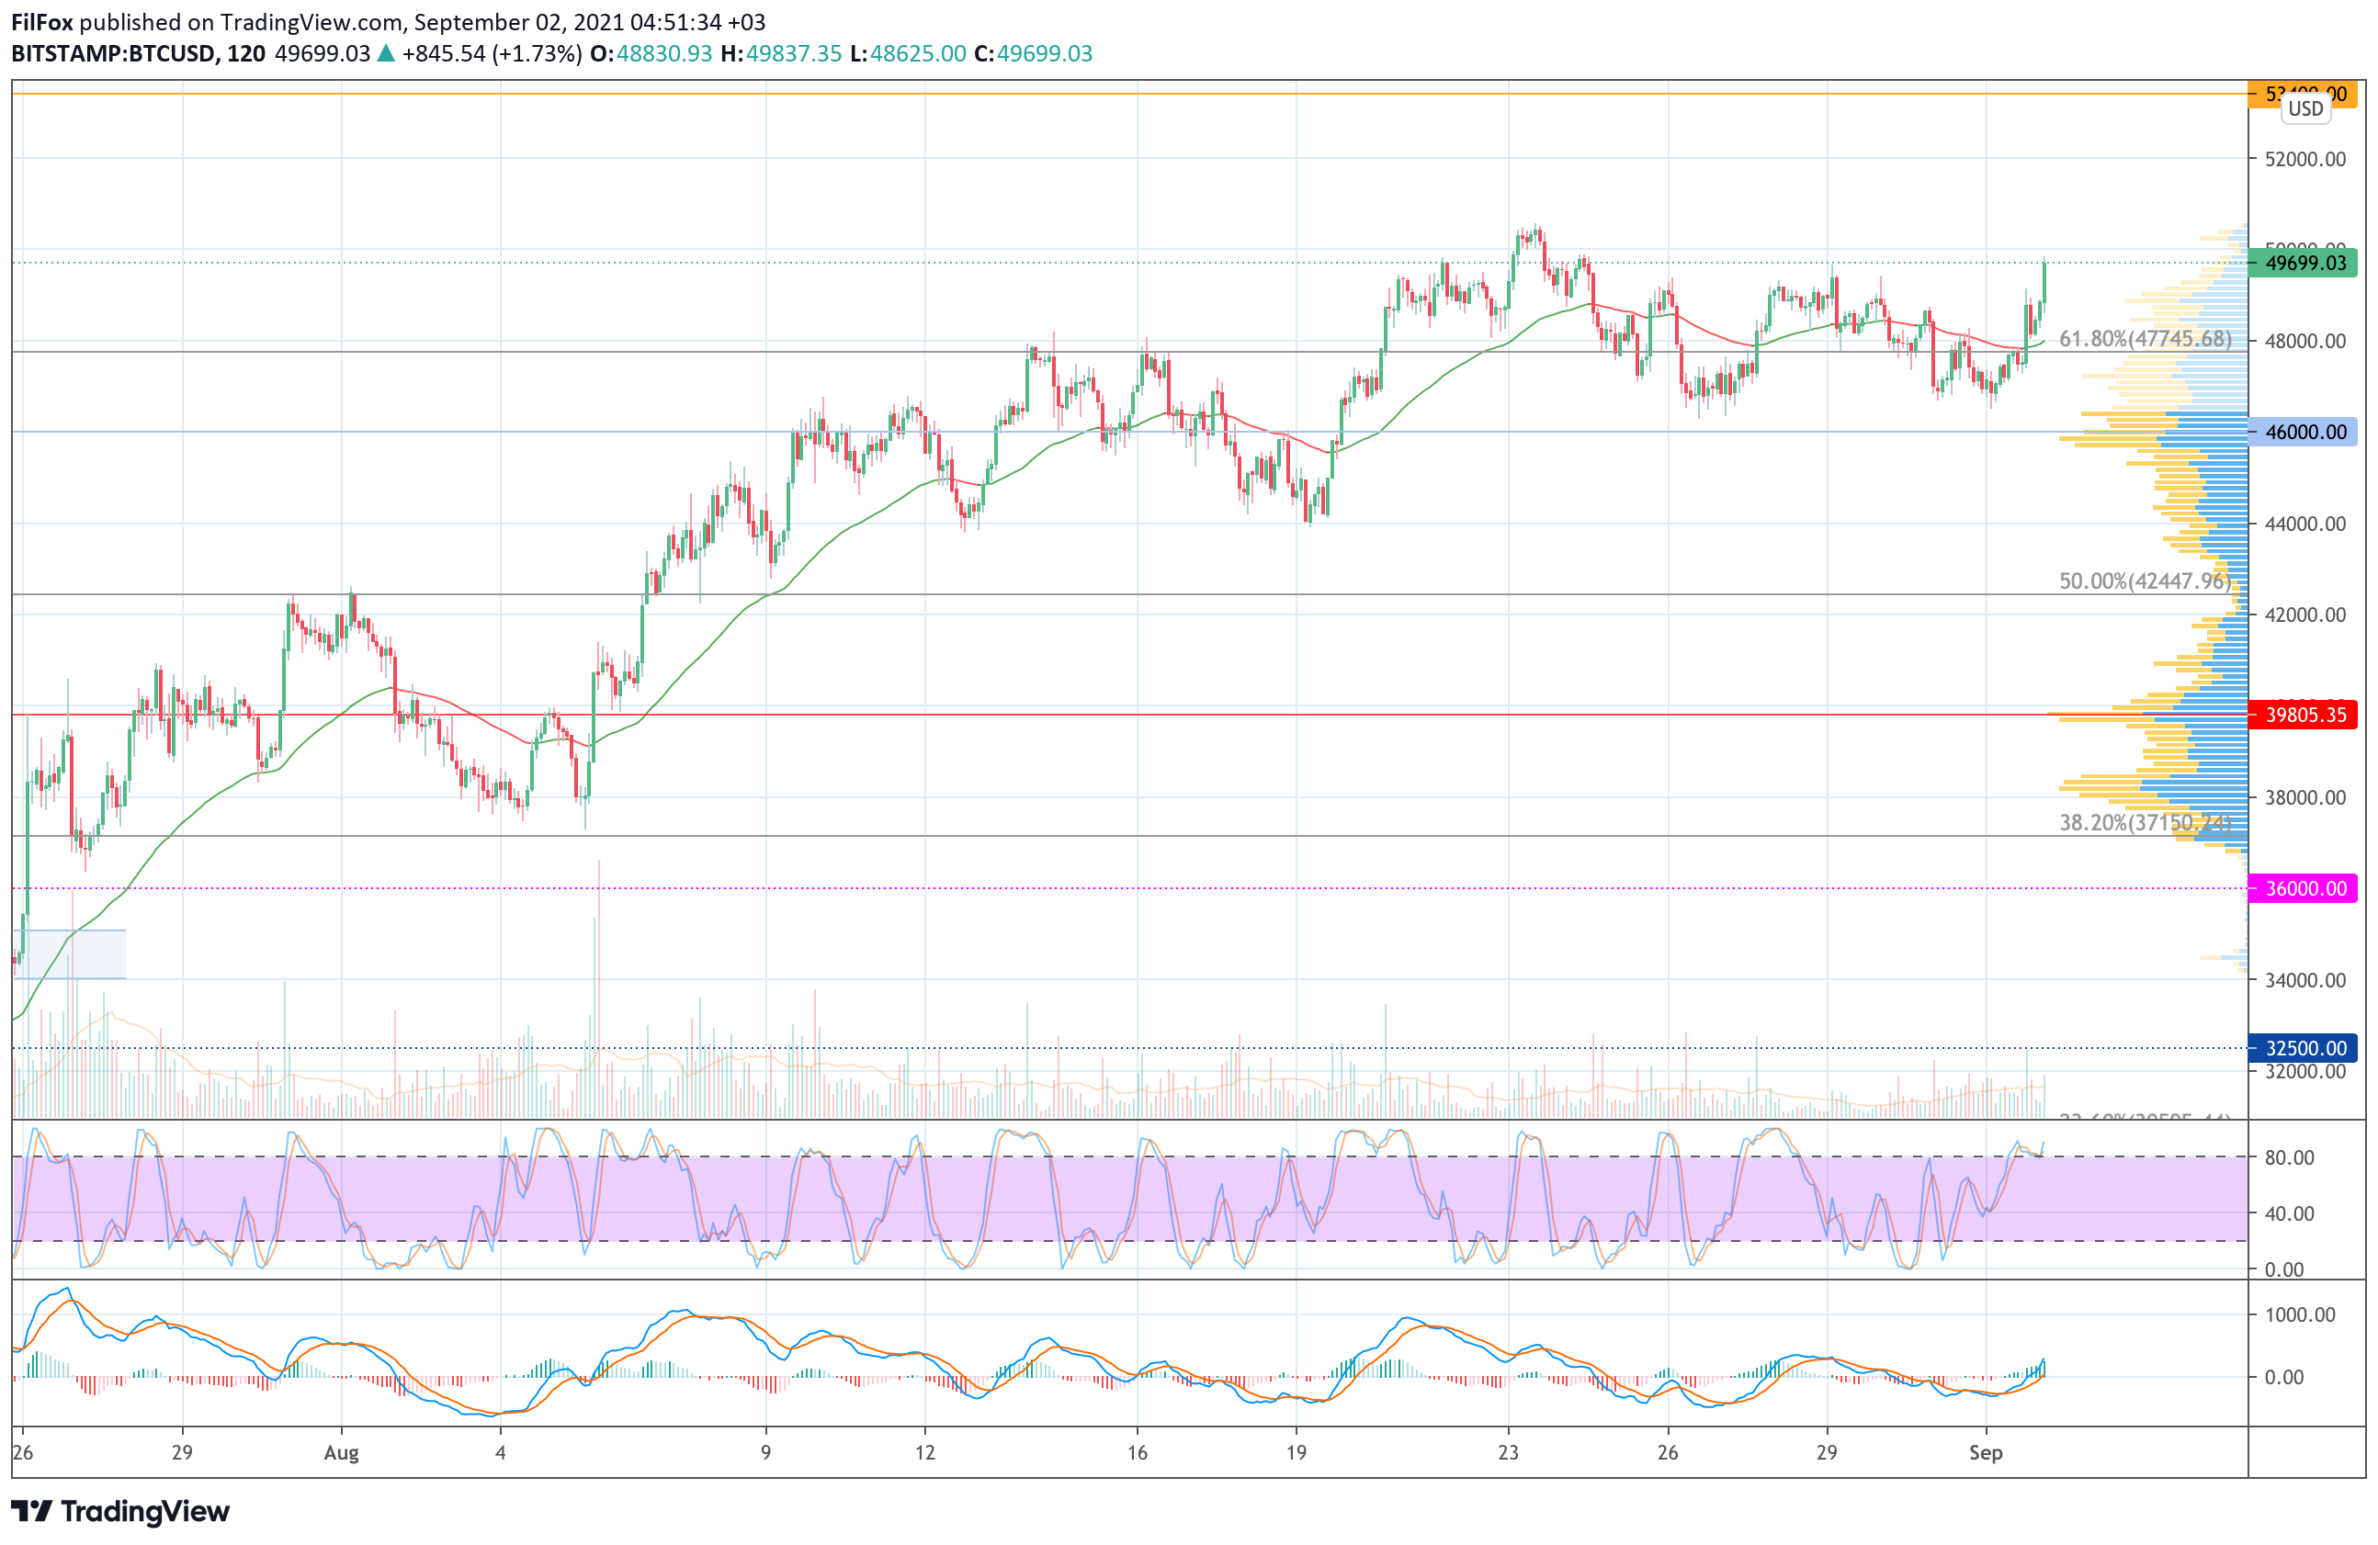Click the BITSTAMP:BTCUSD symbol title
The height and width of the screenshot is (1545, 2378).
tap(114, 54)
